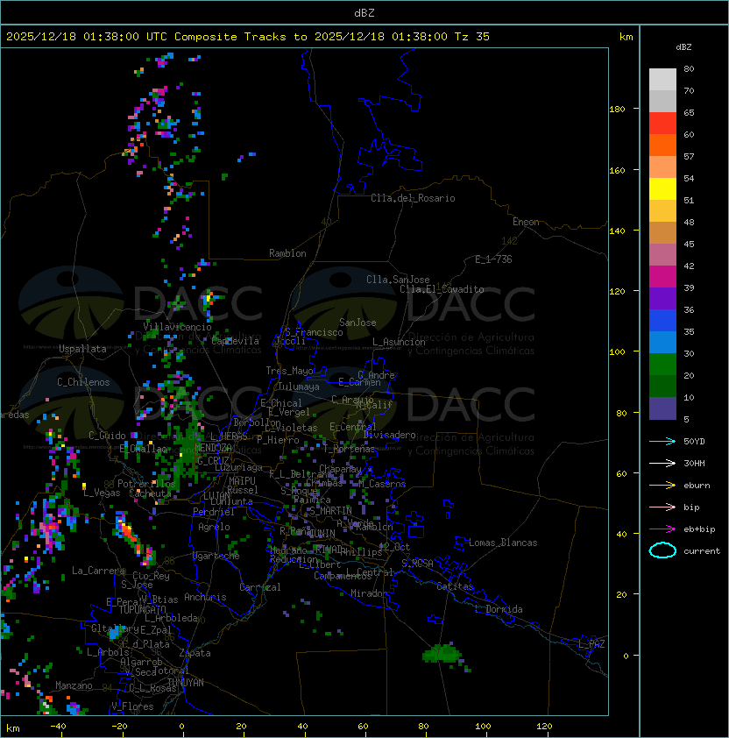Click the 'Clla.del_Rosario' map label

[x=413, y=198]
